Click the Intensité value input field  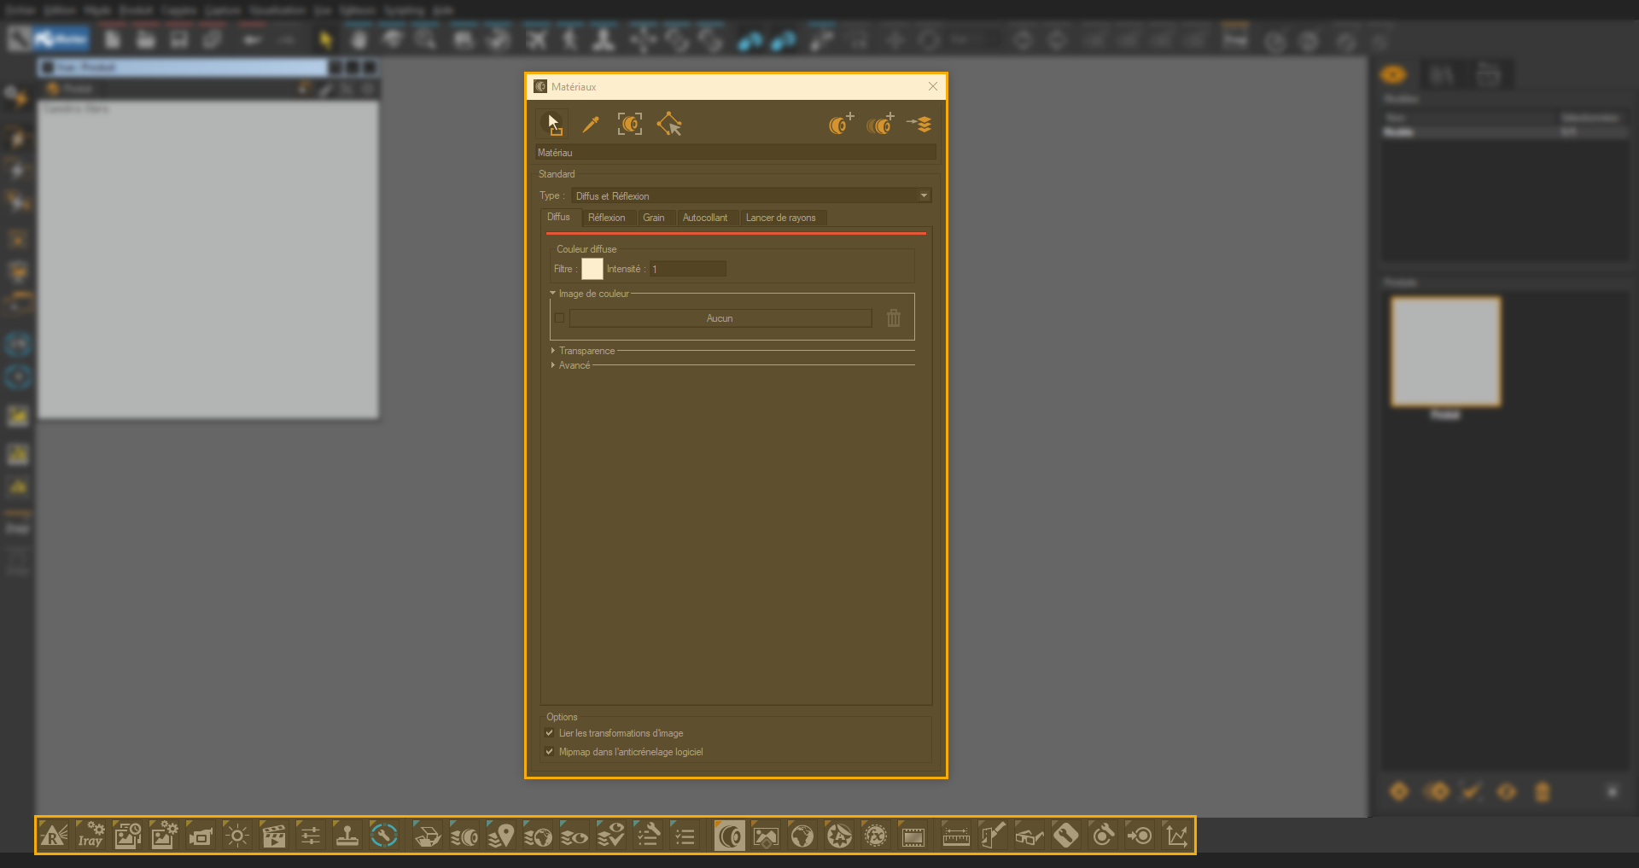pyautogui.click(x=687, y=269)
